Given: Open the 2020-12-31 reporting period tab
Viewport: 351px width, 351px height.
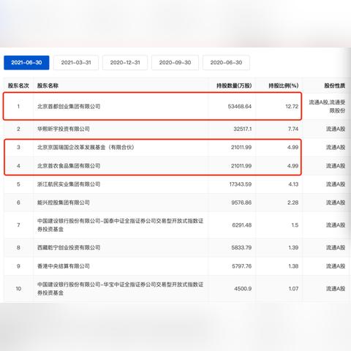Looking at the screenshot, I should click(125, 63).
